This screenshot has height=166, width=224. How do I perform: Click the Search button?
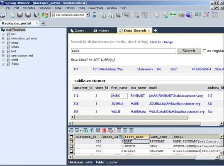click(x=189, y=51)
